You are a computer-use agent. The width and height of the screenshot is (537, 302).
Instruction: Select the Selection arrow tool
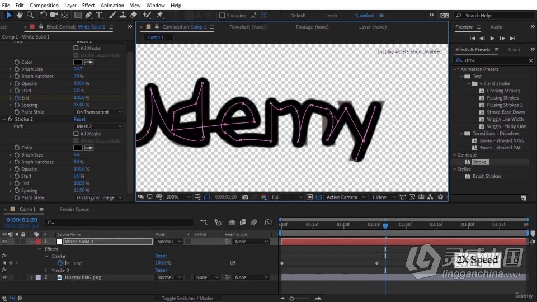[10, 15]
